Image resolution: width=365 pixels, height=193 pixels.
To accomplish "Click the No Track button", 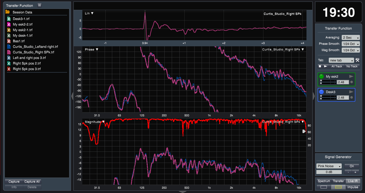I will [x=352, y=66].
